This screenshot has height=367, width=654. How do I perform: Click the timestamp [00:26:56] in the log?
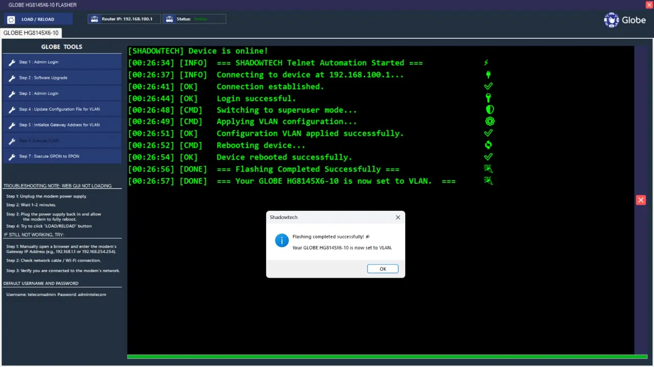151,169
